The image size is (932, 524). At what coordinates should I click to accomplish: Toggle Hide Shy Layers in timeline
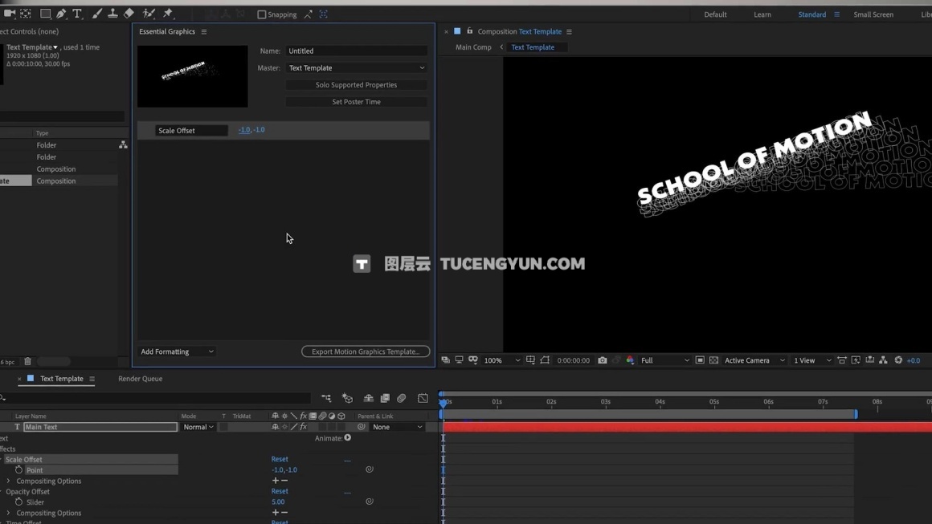pos(369,398)
